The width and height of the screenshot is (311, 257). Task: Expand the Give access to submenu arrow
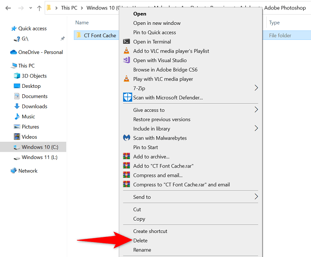pyautogui.click(x=256, y=110)
